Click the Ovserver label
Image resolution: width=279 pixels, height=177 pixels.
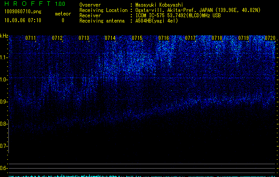point(90,5)
